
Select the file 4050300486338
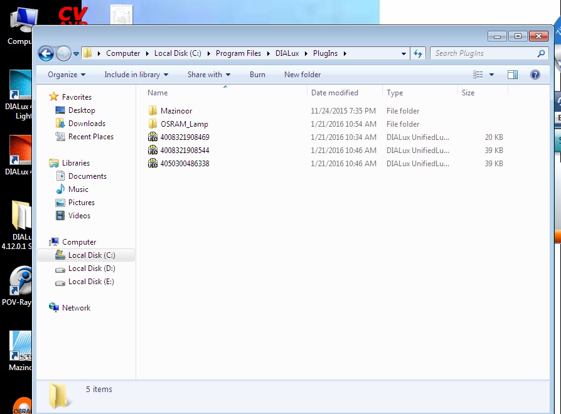click(x=184, y=164)
